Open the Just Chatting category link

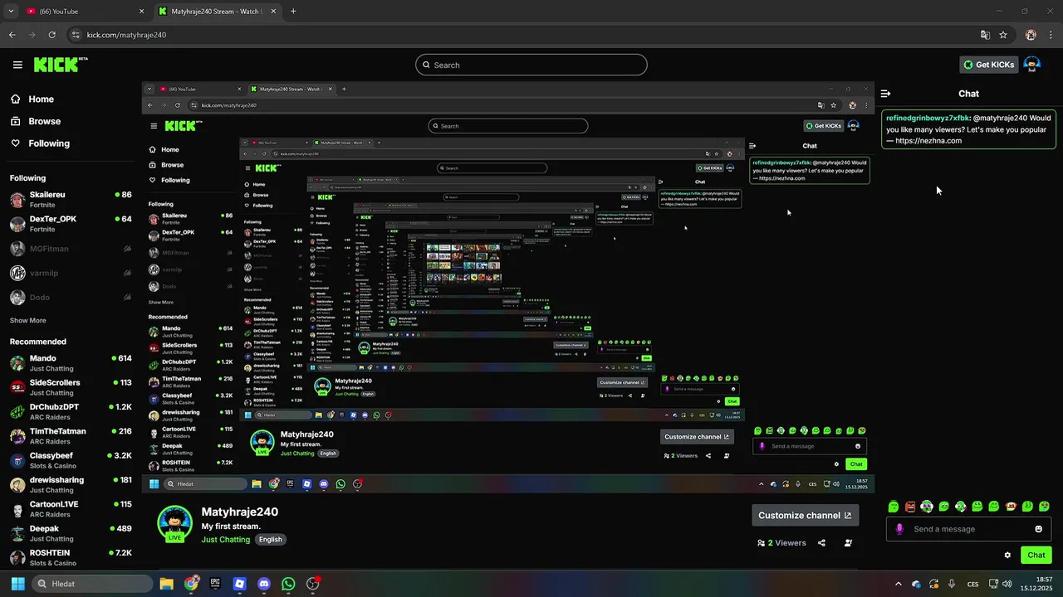(225, 539)
